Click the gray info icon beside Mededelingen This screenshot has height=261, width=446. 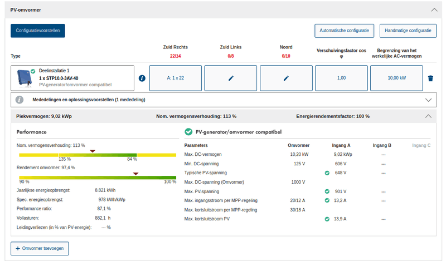(x=20, y=100)
